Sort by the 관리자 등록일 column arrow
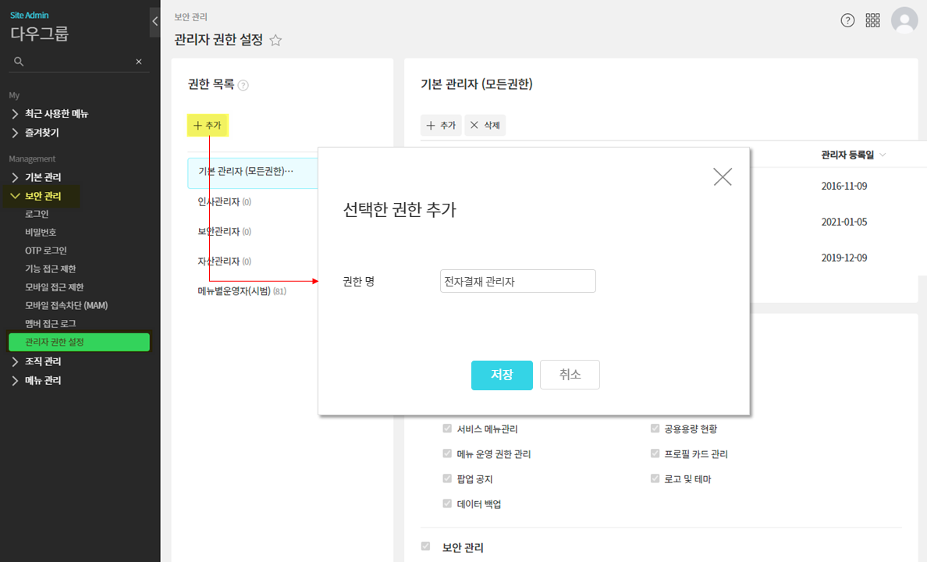This screenshot has height=562, width=927. [883, 155]
